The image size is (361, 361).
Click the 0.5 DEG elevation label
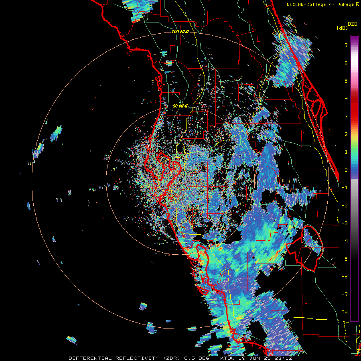197,358
